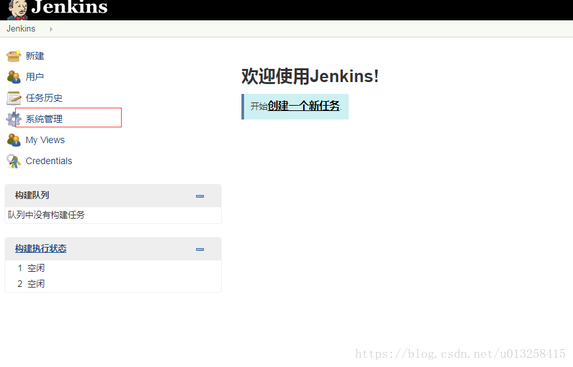The height and width of the screenshot is (367, 573).
Task: Click the My Views people icon
Action: tap(14, 140)
